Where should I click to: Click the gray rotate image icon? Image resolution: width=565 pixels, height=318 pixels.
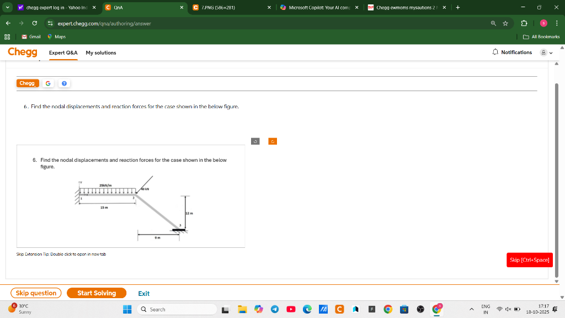tap(255, 141)
